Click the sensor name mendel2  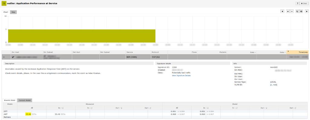coord(274,67)
